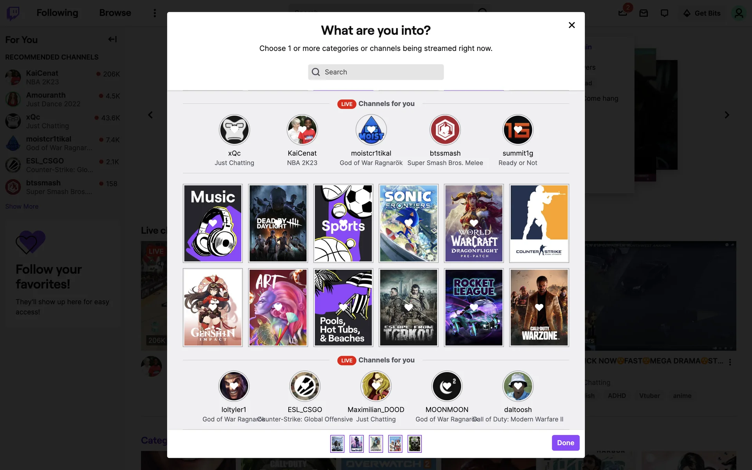The width and height of the screenshot is (752, 470).
Task: Switch to the Following tab
Action: pos(57,13)
